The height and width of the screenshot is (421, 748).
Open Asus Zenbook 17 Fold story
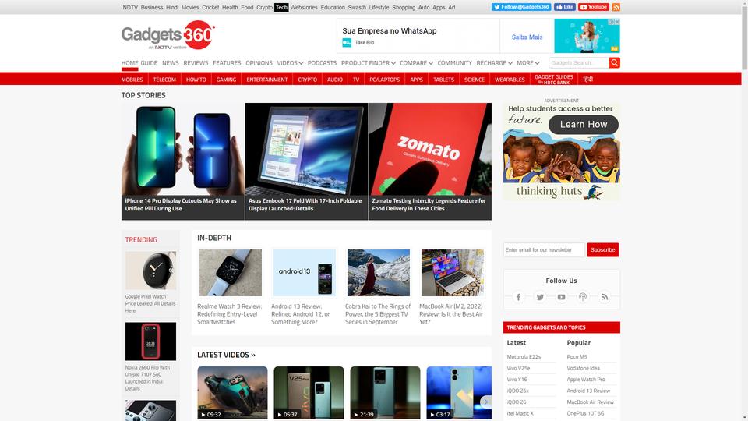click(306, 161)
